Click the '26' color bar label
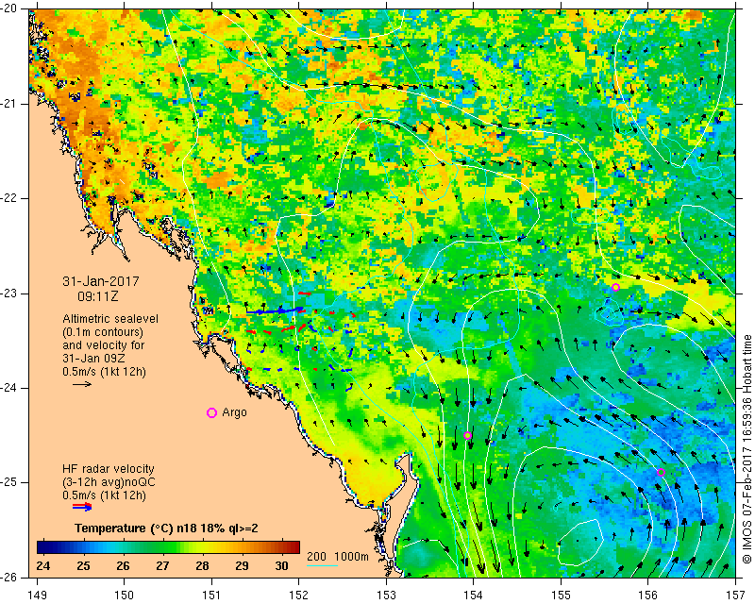The width and height of the screenshot is (755, 604). (x=124, y=565)
